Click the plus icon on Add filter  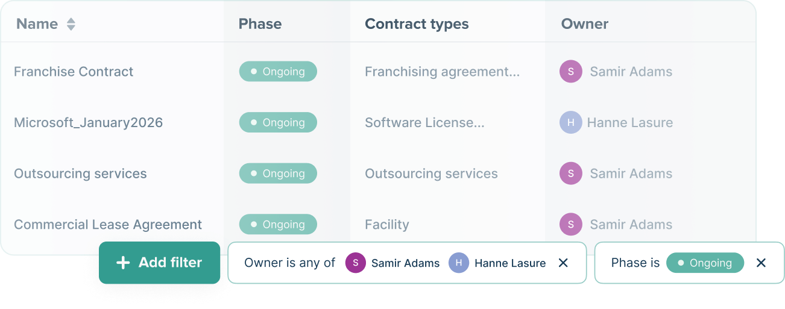(123, 263)
